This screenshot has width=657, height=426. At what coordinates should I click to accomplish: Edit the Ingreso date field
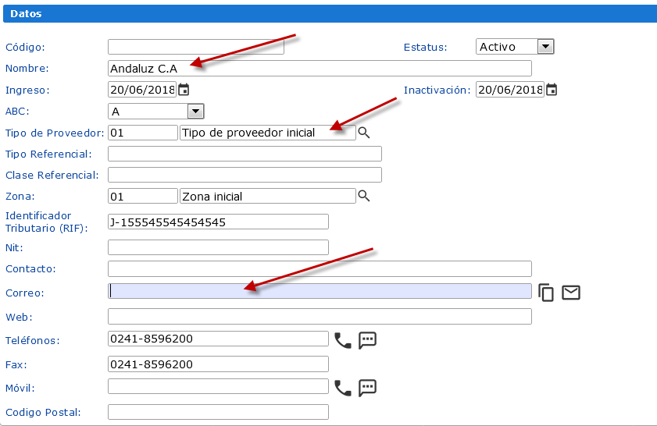coord(142,90)
